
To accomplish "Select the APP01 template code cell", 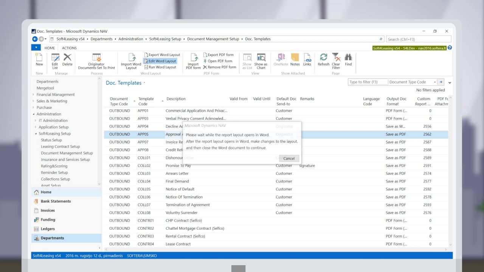I will click(x=143, y=111).
